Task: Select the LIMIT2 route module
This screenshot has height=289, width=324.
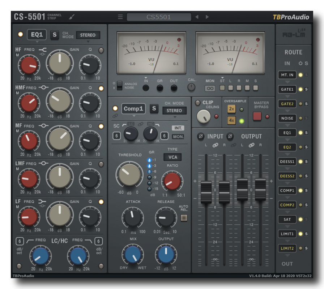Action: 287,248
